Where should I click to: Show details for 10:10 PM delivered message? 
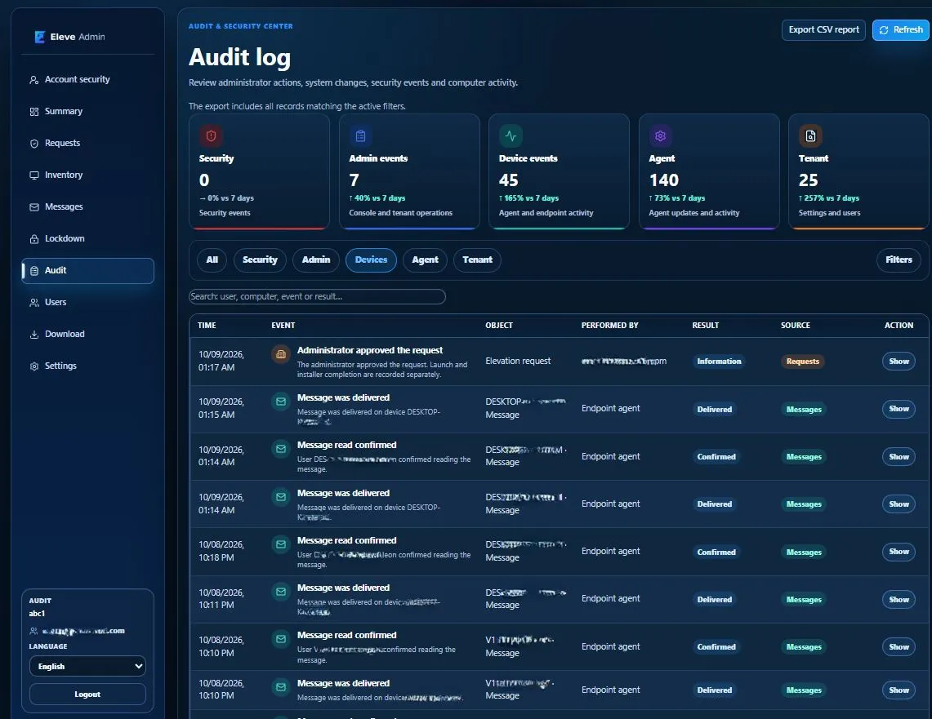[x=899, y=690]
